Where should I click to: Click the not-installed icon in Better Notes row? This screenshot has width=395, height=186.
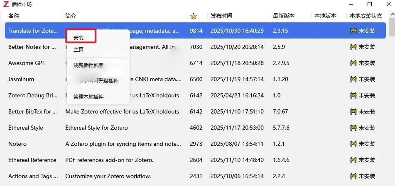click(x=353, y=47)
